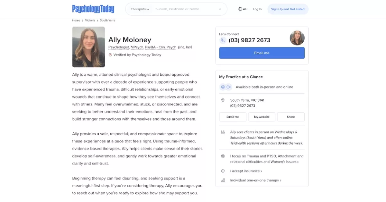Click the in-person availability icon
Viewport: 386px width, 202px height.
[223, 87]
